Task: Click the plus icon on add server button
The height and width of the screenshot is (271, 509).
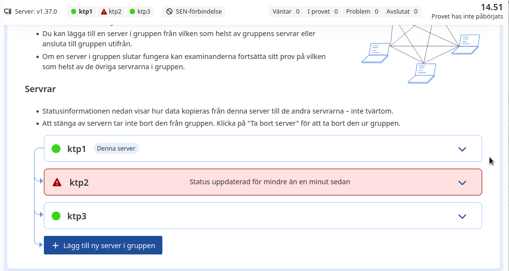Action: [x=56, y=245]
